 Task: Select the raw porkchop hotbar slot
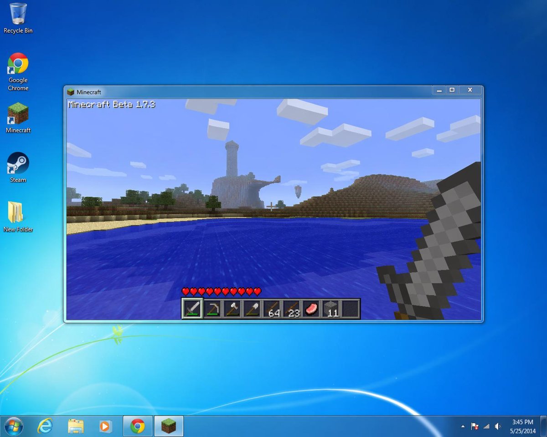pos(311,309)
